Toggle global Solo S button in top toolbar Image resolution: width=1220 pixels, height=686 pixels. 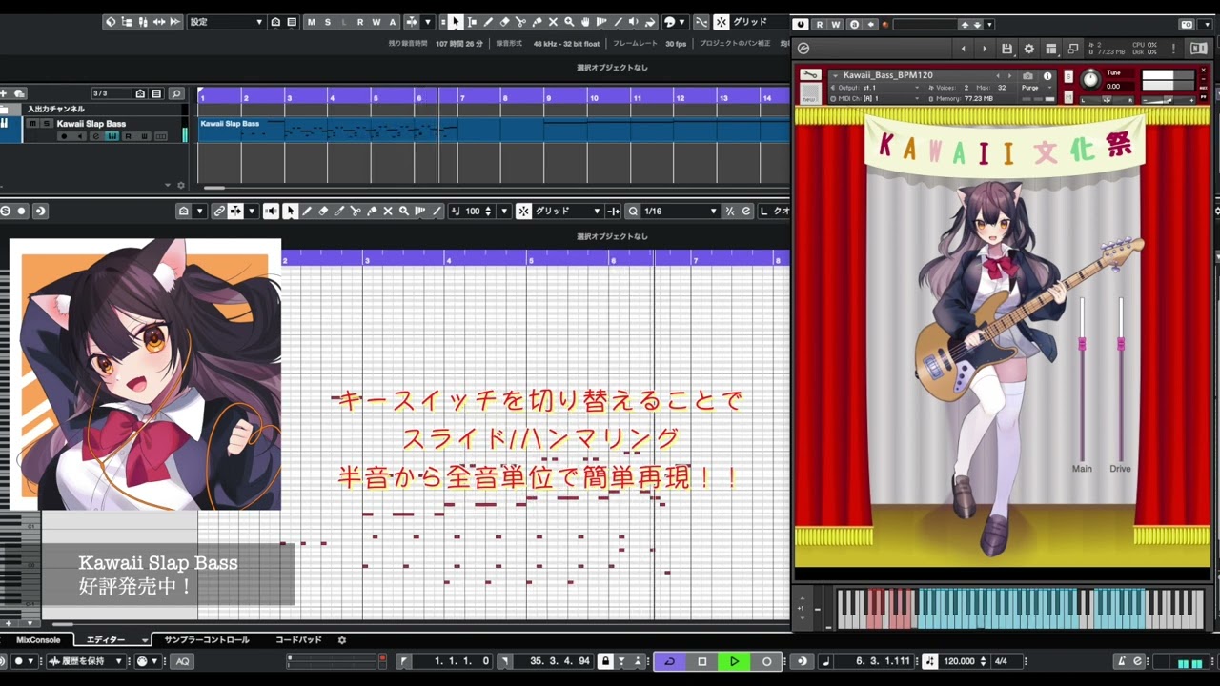coord(328,22)
